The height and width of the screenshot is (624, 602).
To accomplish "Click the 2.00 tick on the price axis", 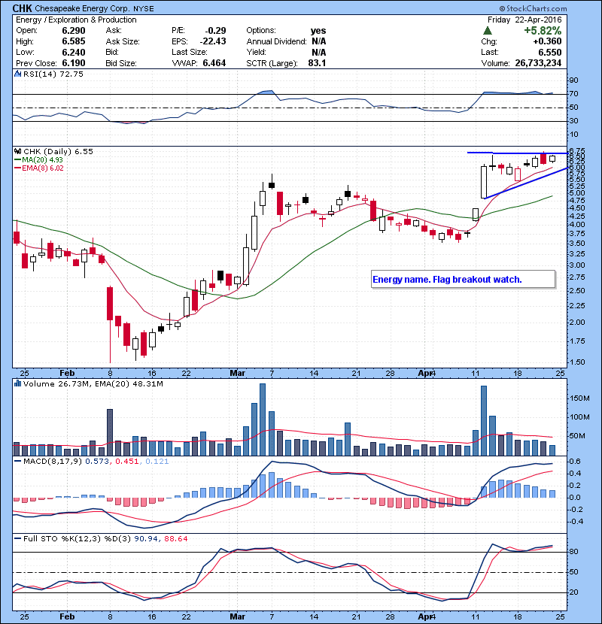I will 577,323.
